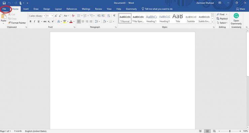Expand the numbering list dropdown

pyautogui.click(x=88, y=16)
